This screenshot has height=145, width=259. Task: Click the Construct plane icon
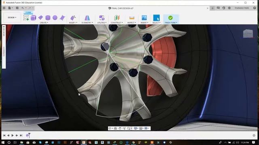[x=117, y=18]
